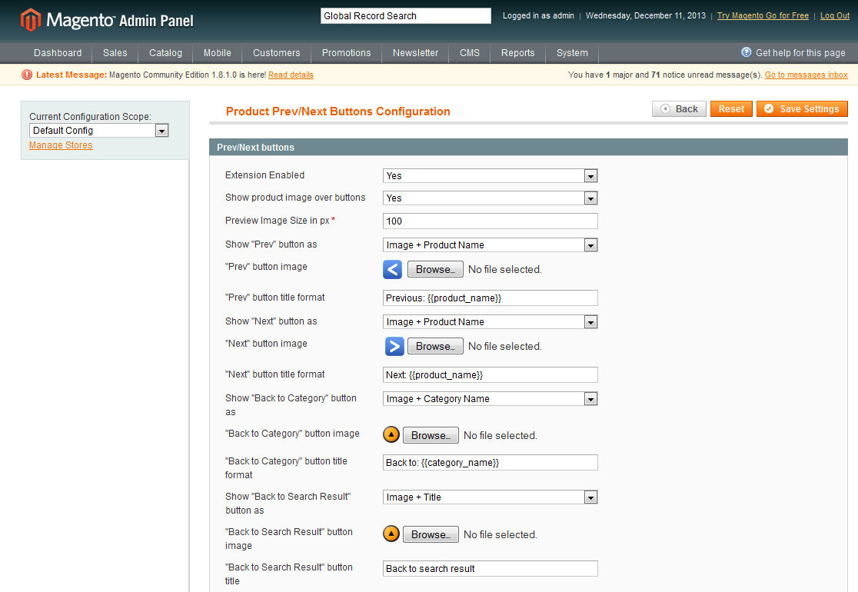Open the Sales menu
The width and height of the screenshot is (858, 592).
tap(115, 53)
